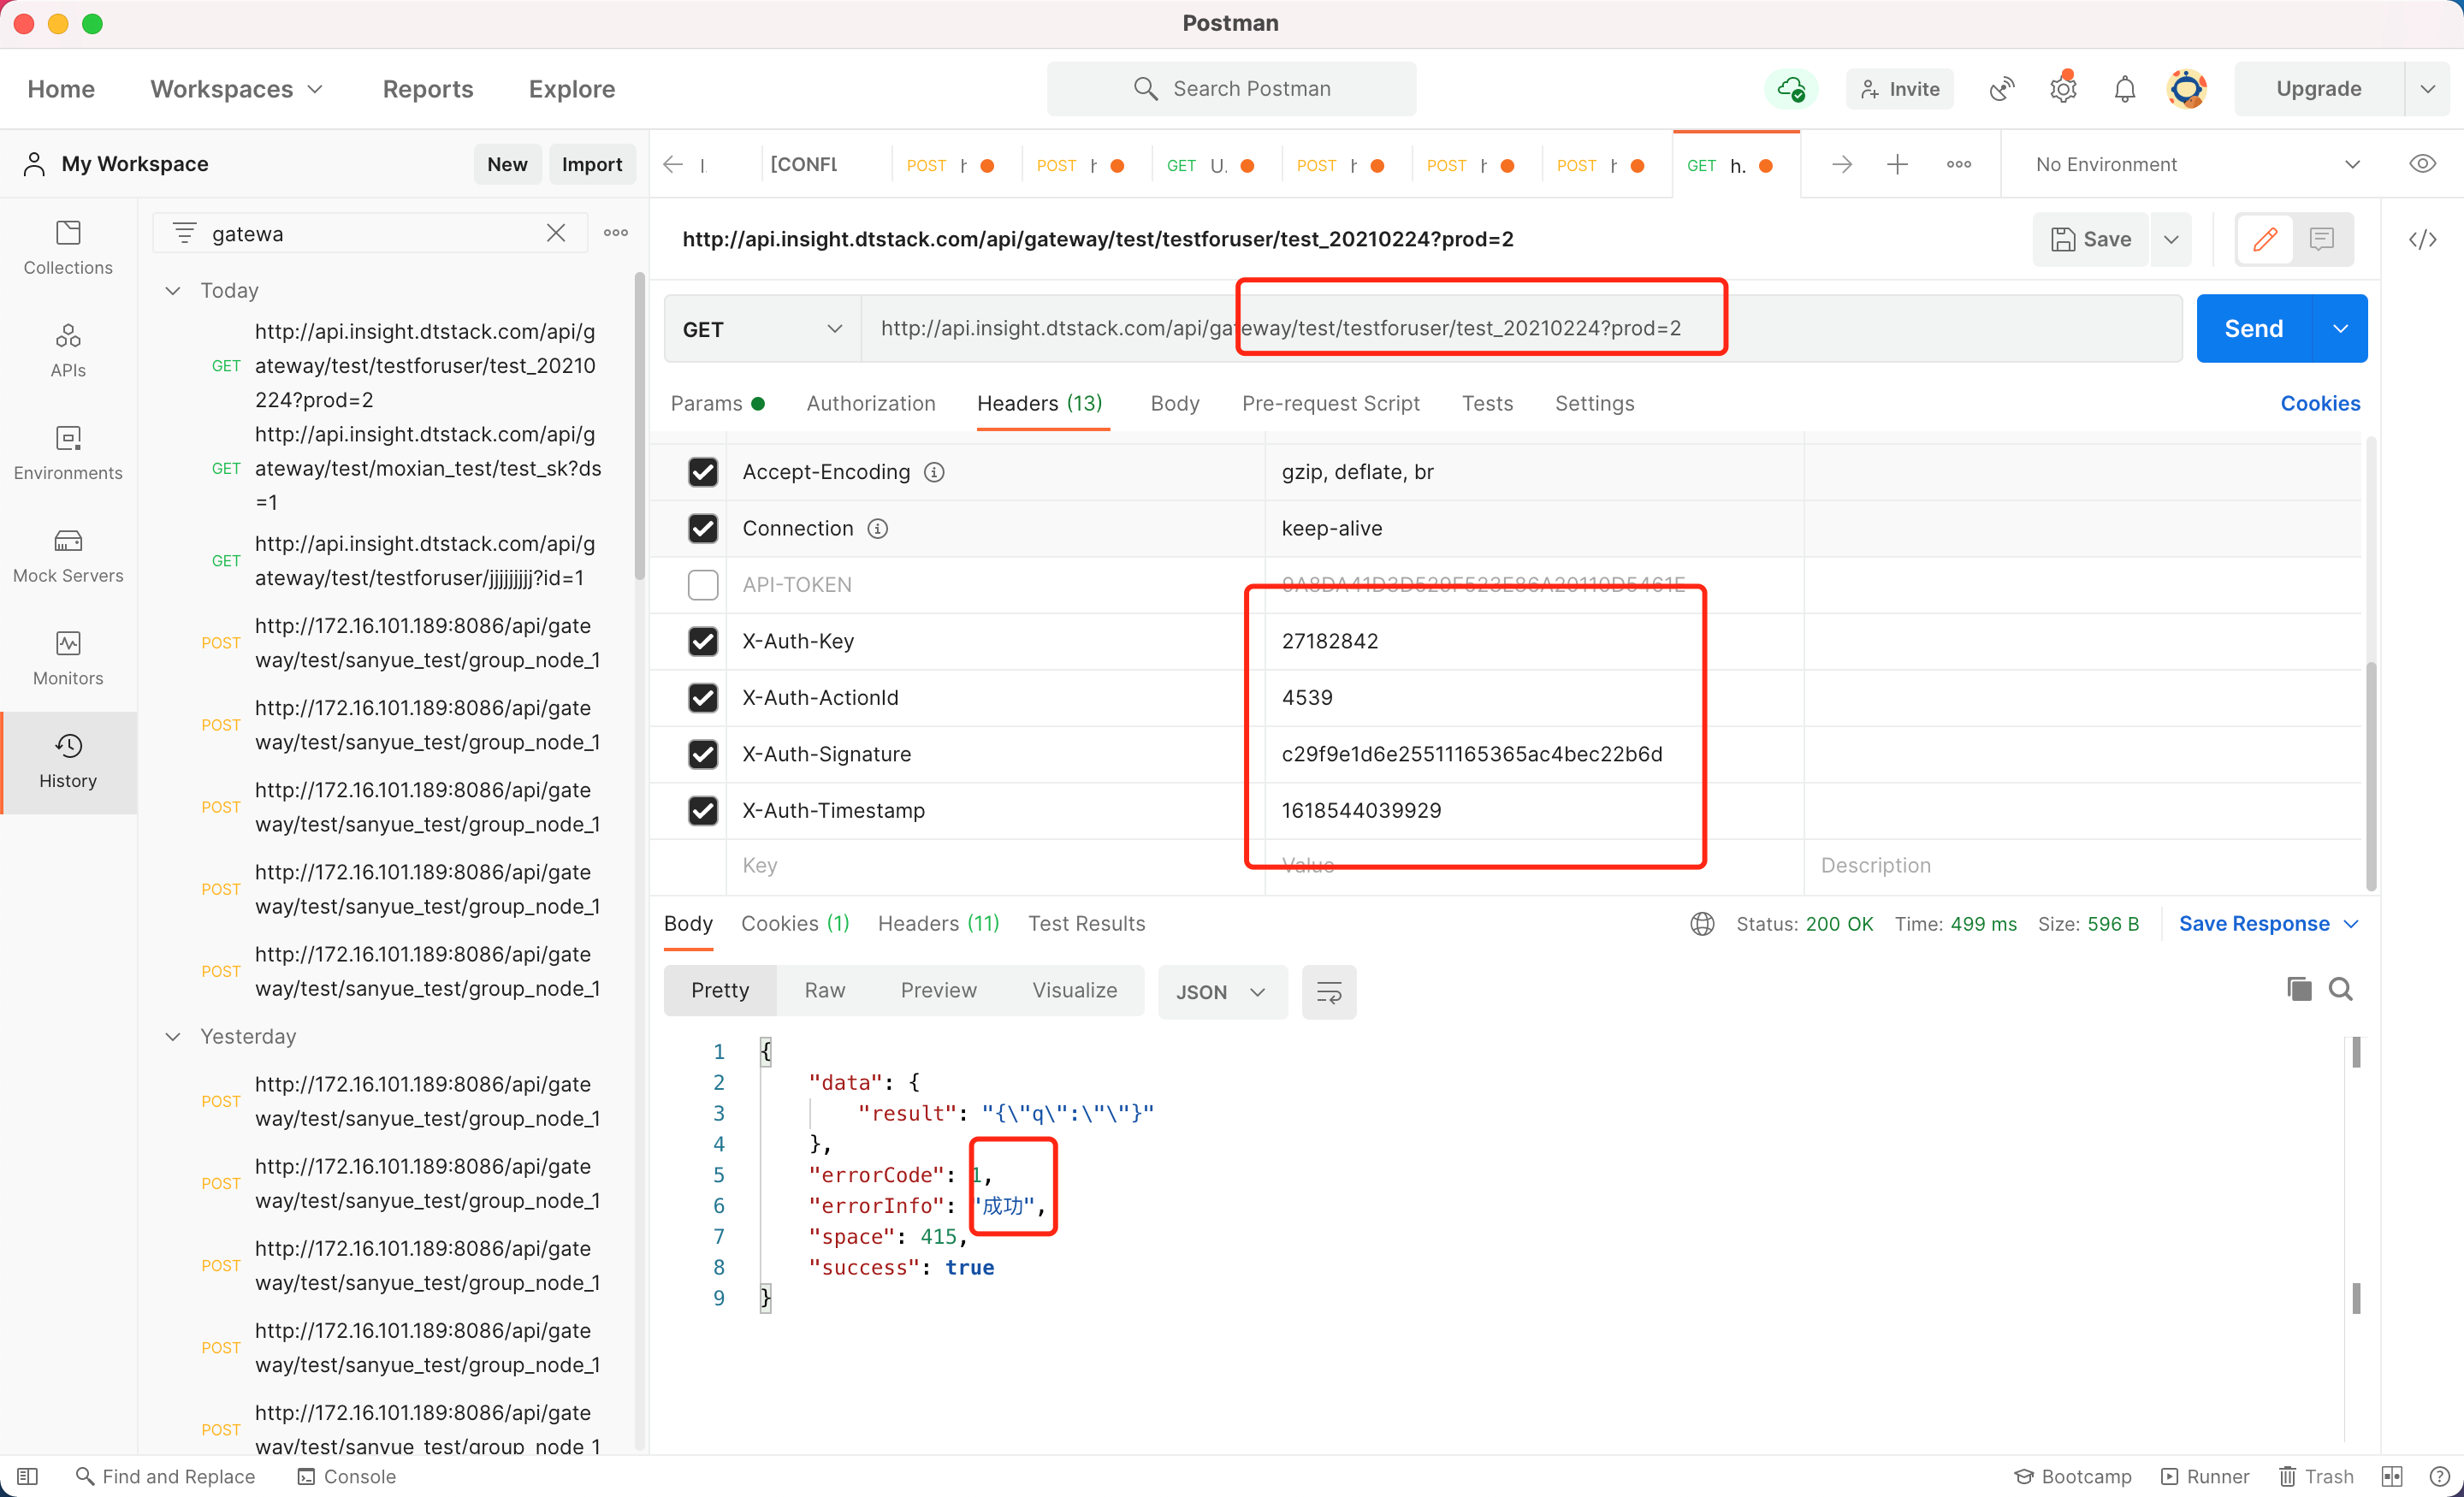Open the Send button dropdown arrow
2464x1497 pixels.
[2340, 329]
